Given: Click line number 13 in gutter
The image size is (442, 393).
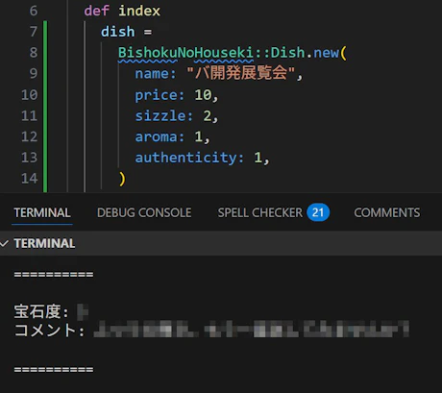Looking at the screenshot, I should pos(29,158).
